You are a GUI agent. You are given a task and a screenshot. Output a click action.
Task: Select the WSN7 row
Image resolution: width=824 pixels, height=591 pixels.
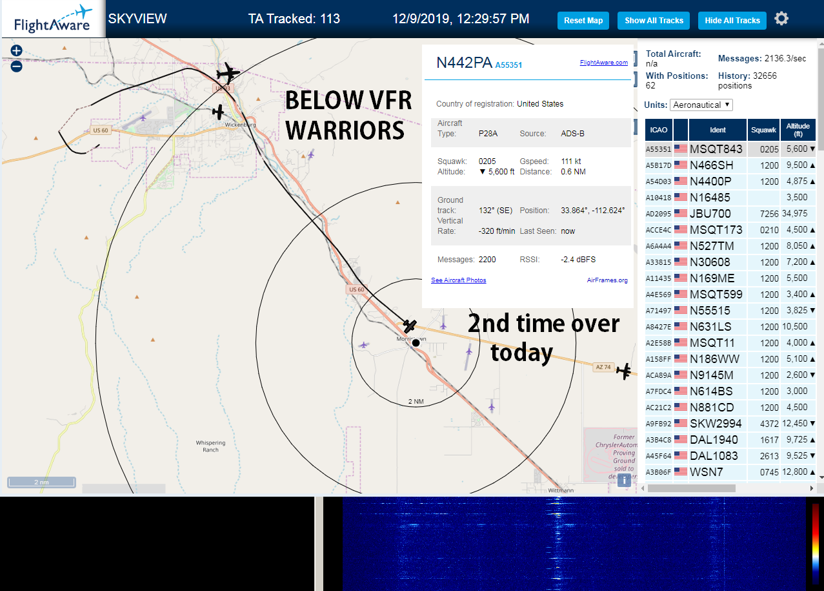point(730,472)
